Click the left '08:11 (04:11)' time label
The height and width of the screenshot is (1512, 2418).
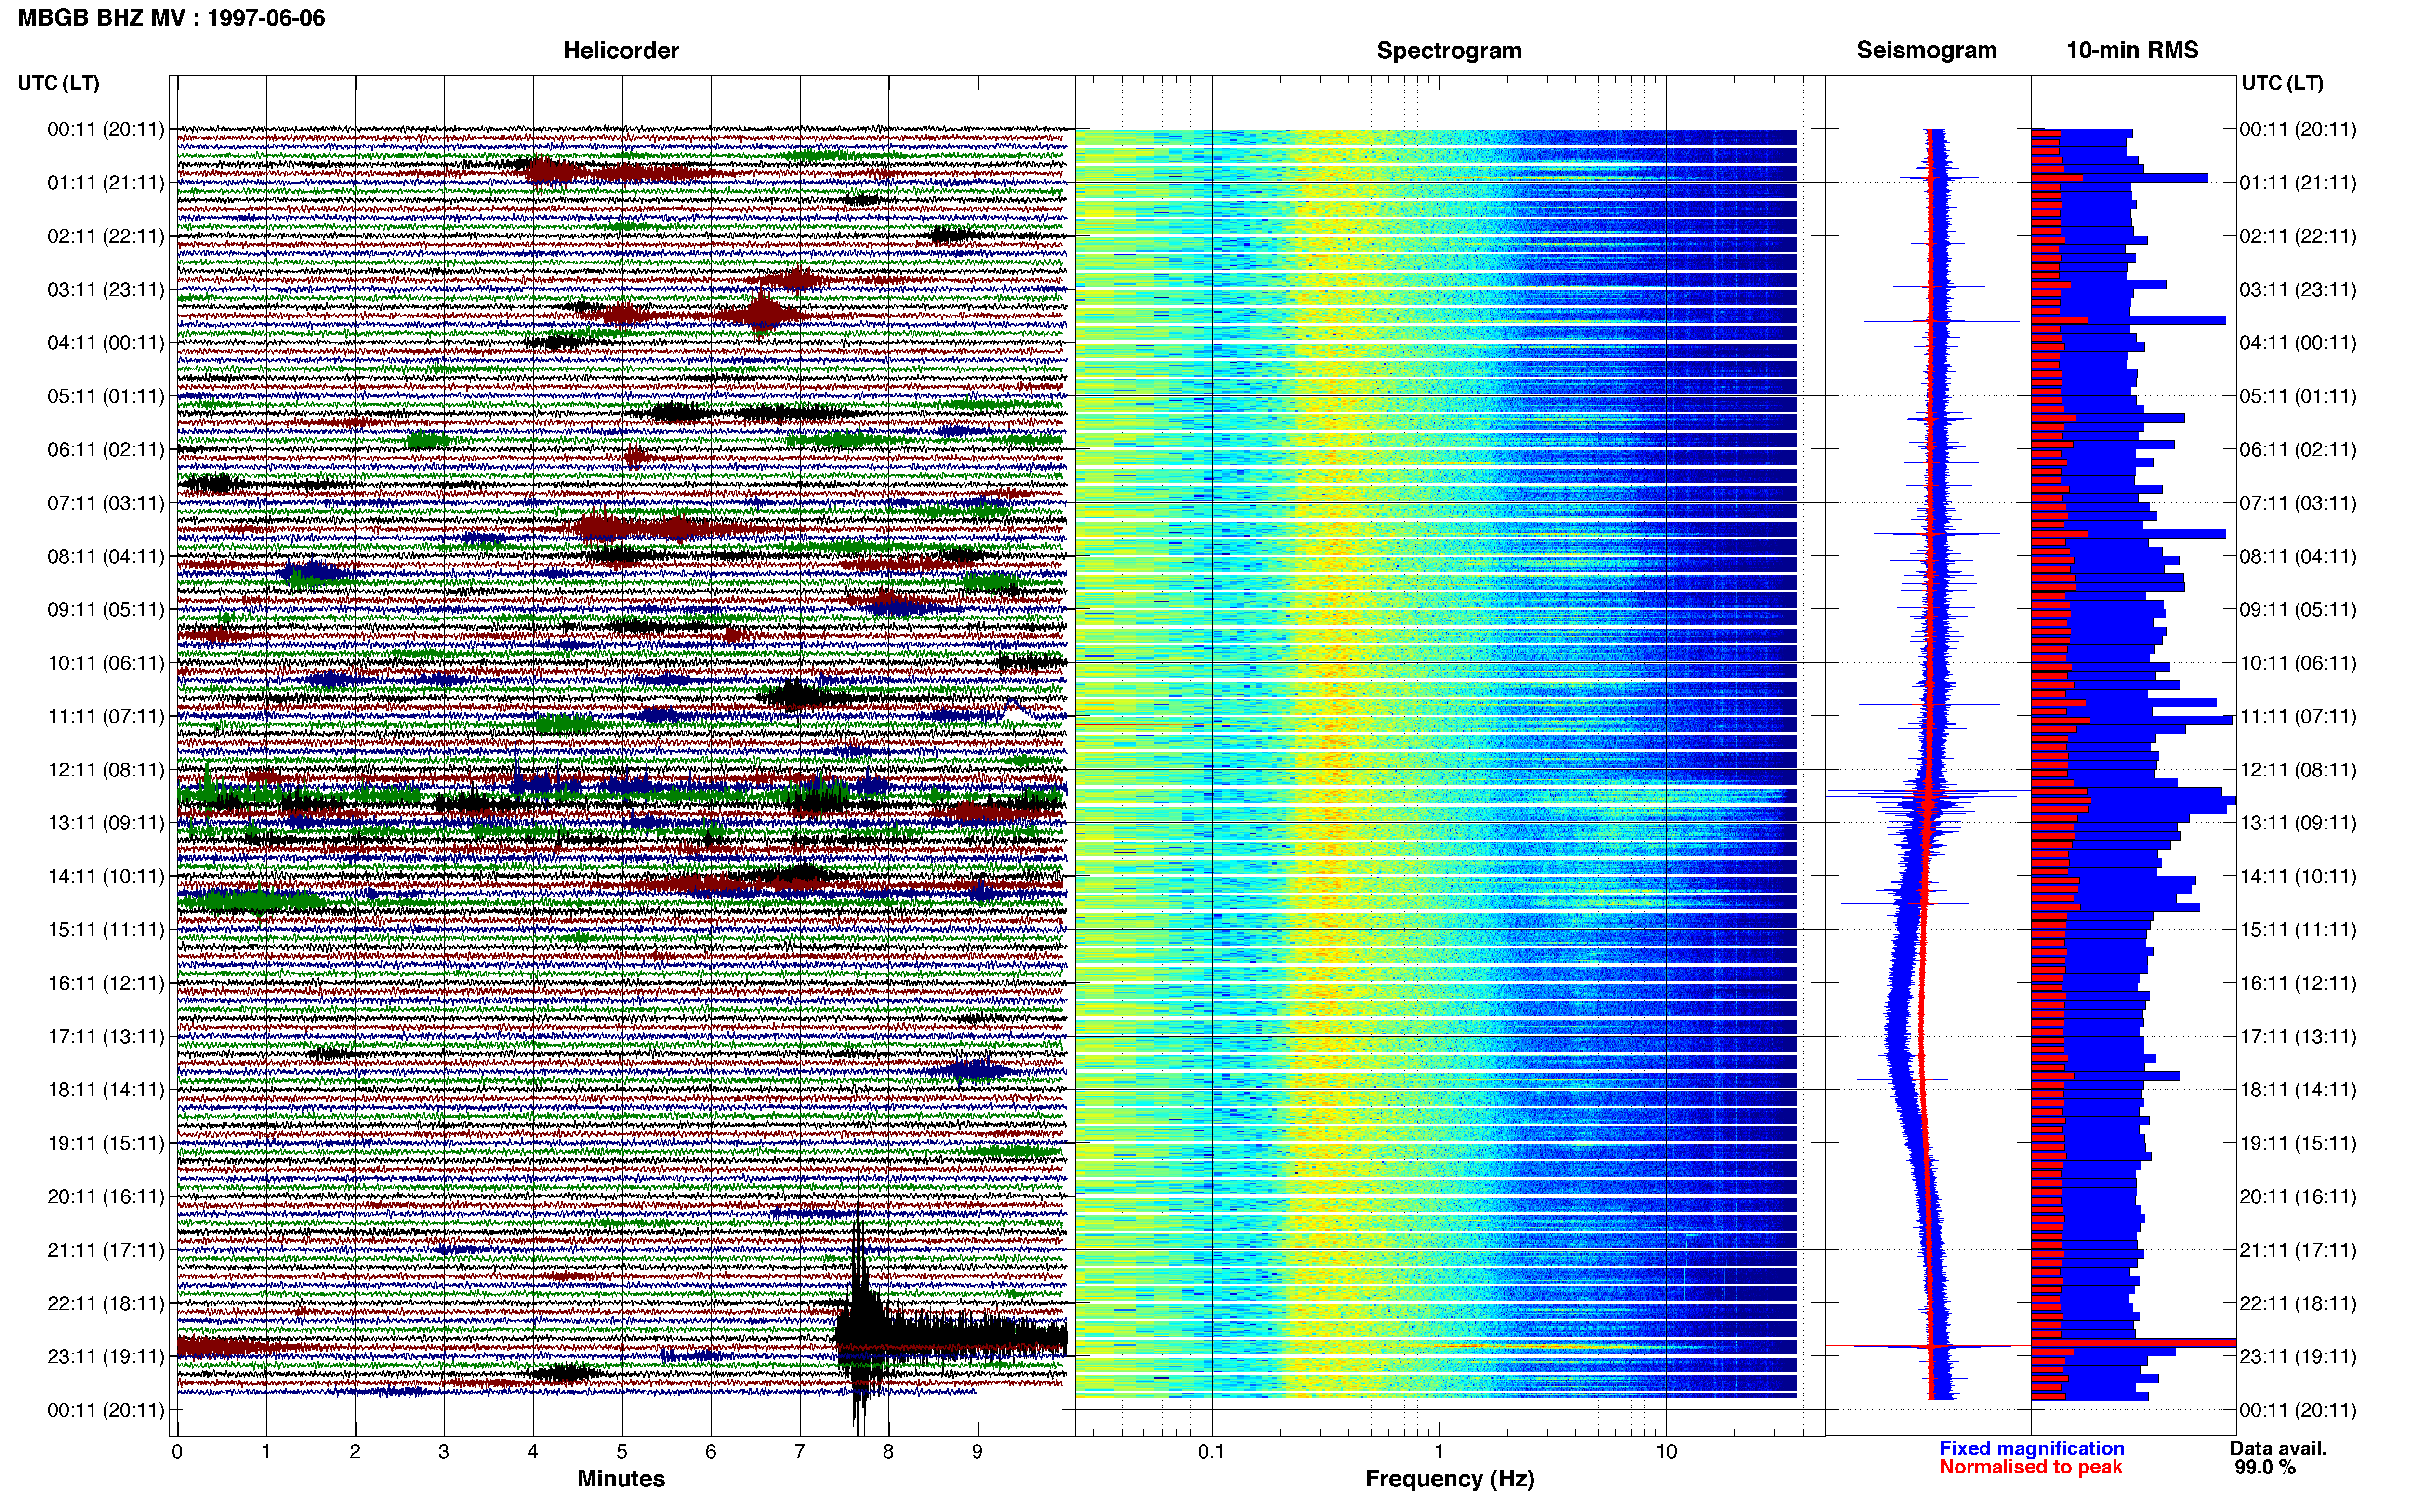[106, 557]
